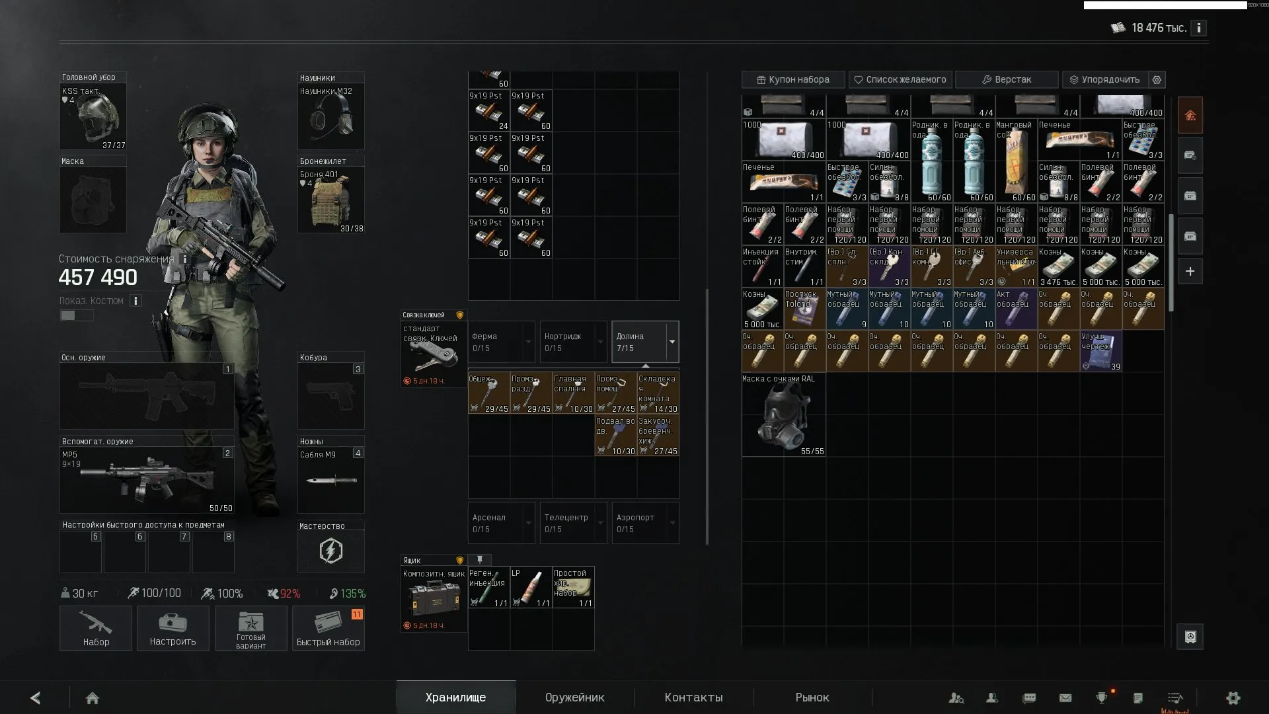
Task: Click the pin icon above Ящик contents
Action: click(x=480, y=560)
